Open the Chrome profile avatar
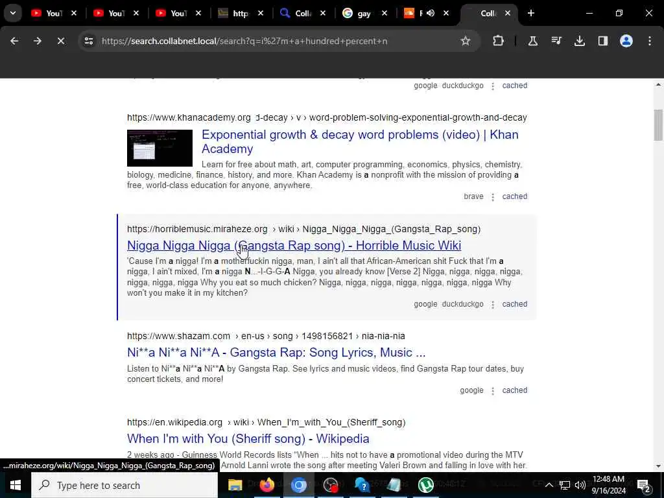 click(626, 41)
